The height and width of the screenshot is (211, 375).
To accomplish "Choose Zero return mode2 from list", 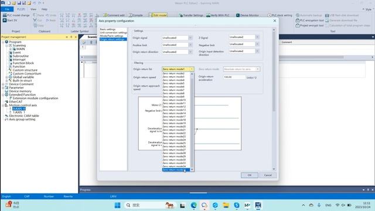I will click(176, 73).
